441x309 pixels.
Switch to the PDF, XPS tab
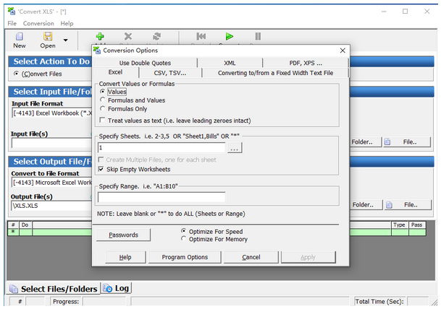(x=306, y=63)
